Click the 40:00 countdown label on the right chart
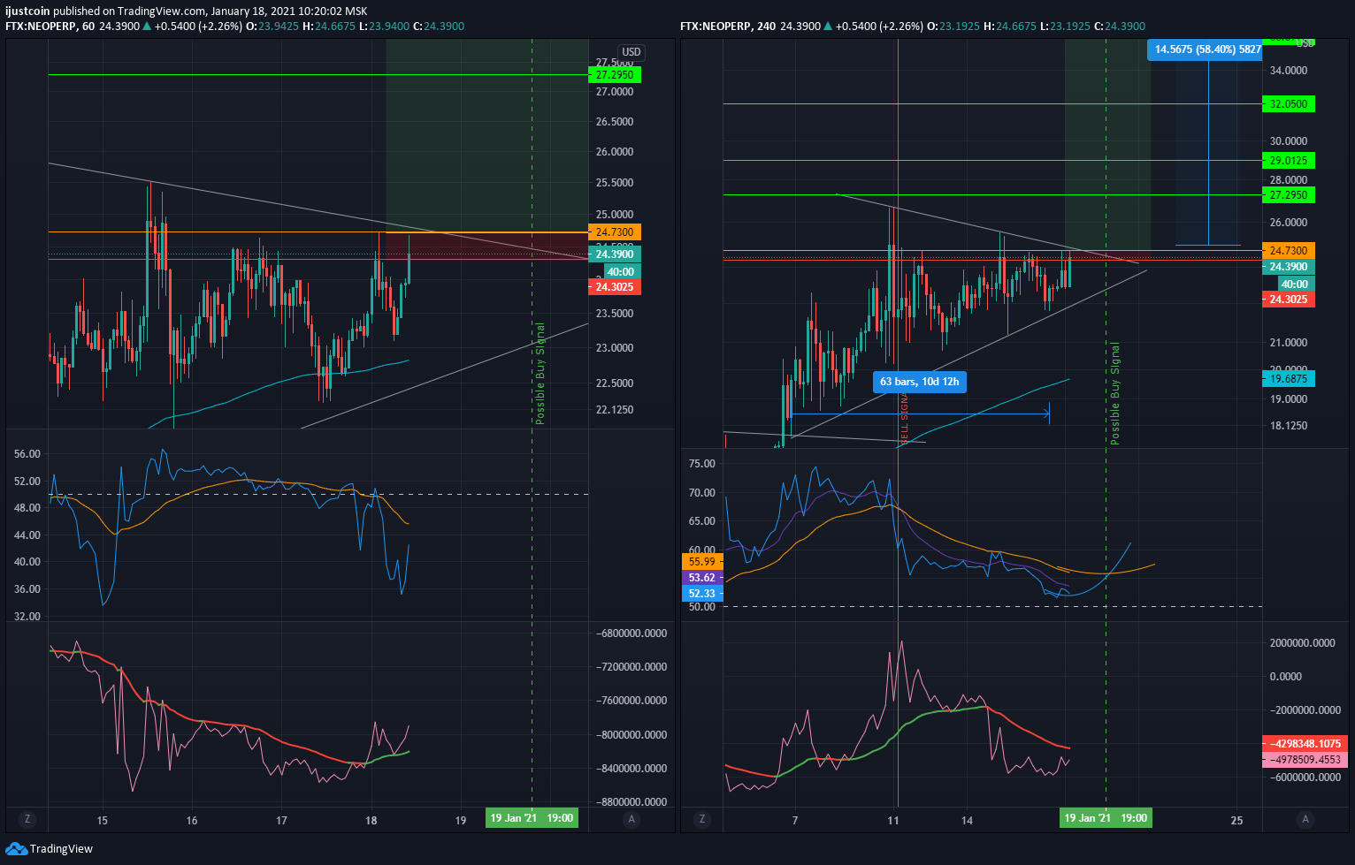The width and height of the screenshot is (1355, 865). tap(1295, 285)
